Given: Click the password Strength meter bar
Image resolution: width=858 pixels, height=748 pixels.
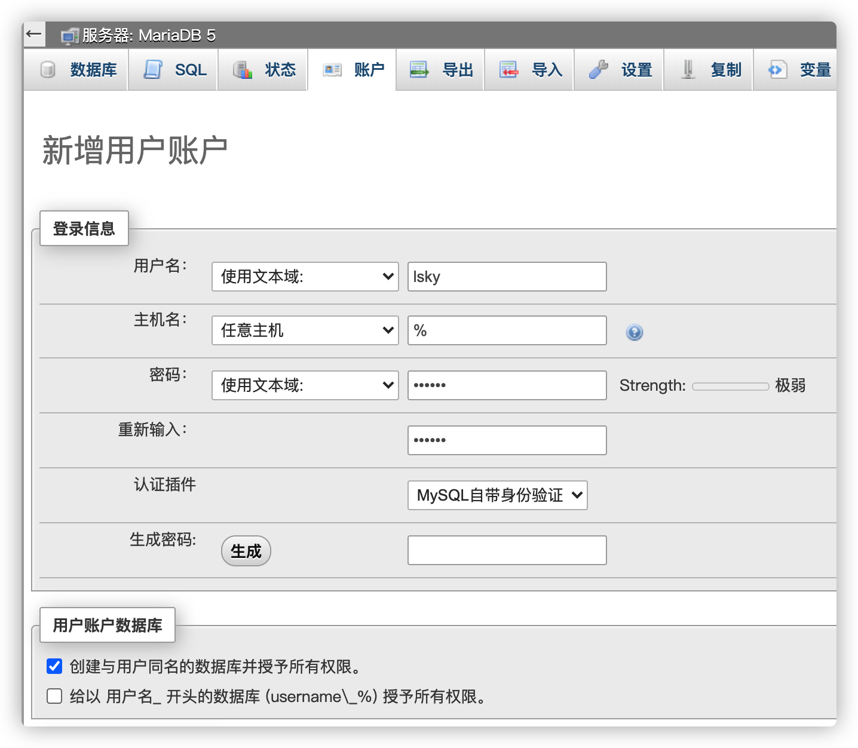Looking at the screenshot, I should click(731, 387).
